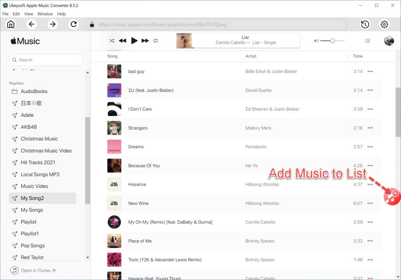
Task: Click the forward navigation arrow
Action: pos(53,24)
